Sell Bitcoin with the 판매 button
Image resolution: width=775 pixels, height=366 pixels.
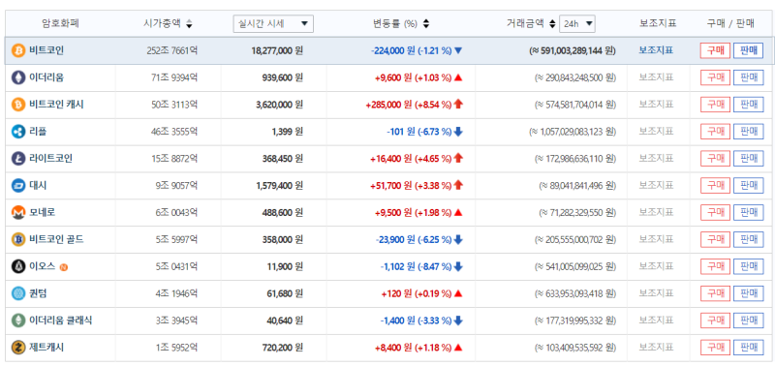[748, 51]
